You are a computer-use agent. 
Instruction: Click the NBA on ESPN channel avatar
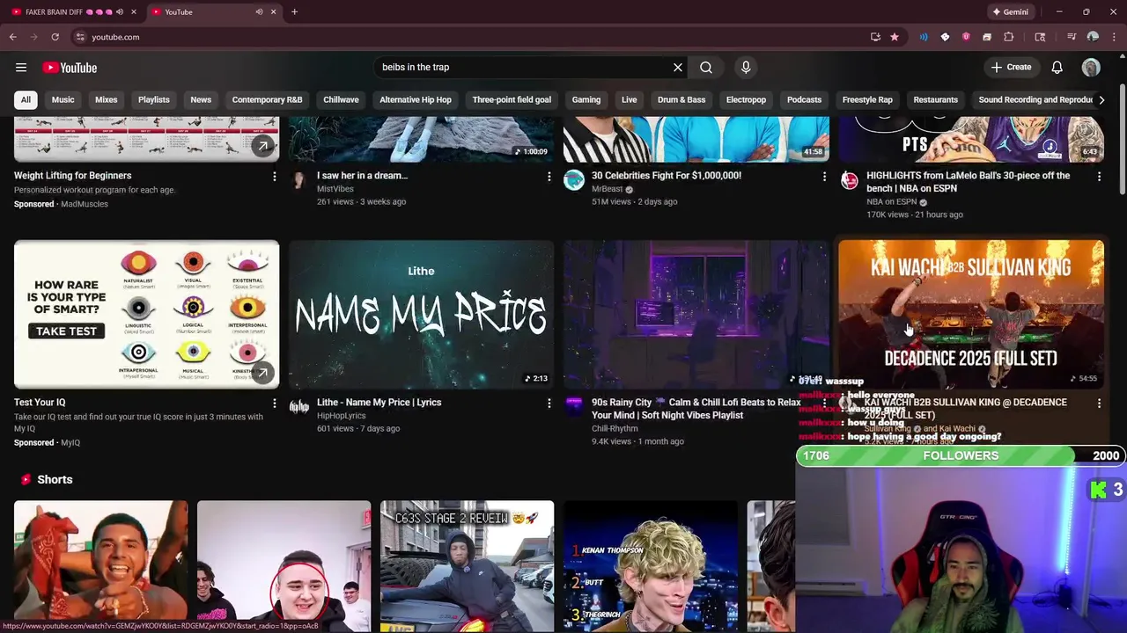pos(849,180)
